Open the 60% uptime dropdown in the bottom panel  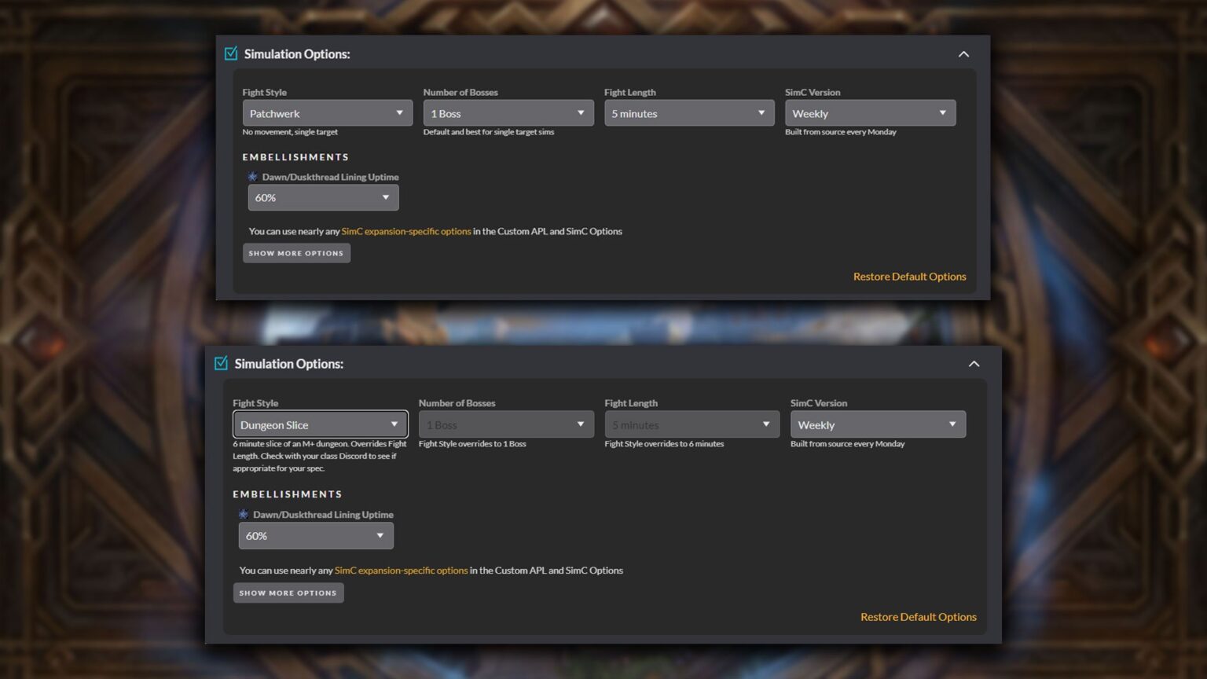315,535
